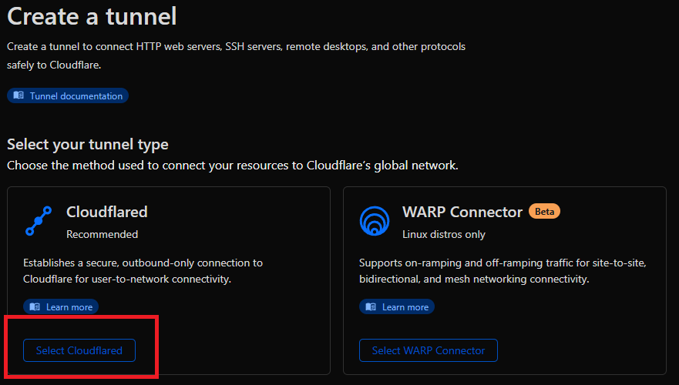Click the Recommended label under Cloudflared
Viewport: 679px width, 385px height.
(102, 234)
